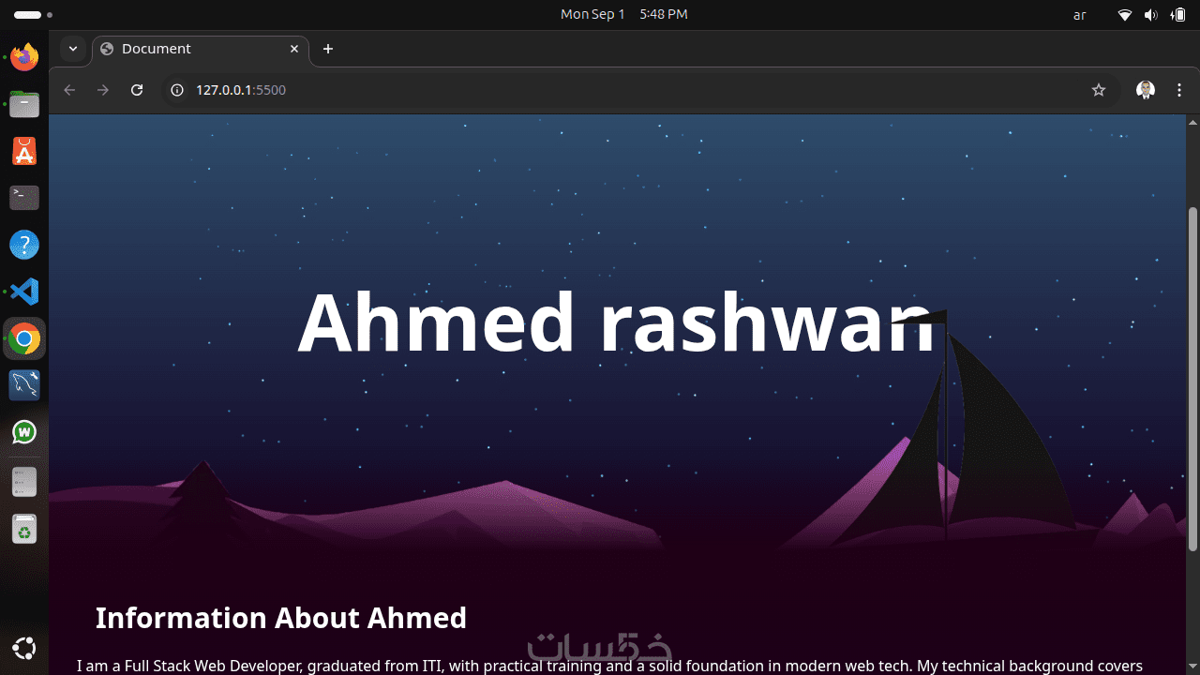The image size is (1200, 675).
Task: Select the Document browser tab
Action: [201, 49]
